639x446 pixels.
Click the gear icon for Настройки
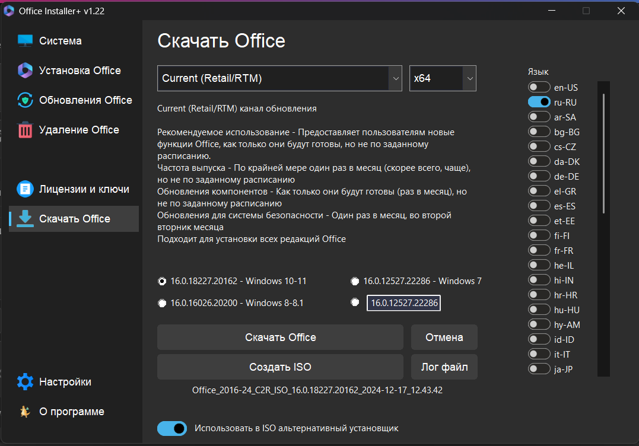[x=26, y=381]
